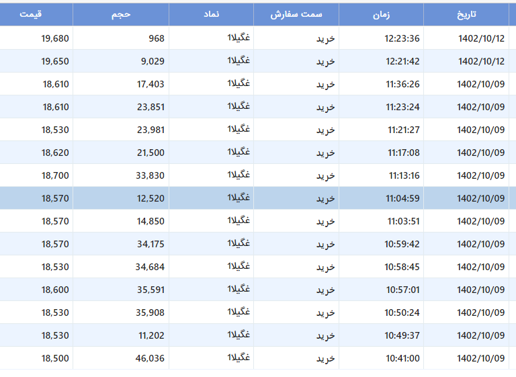Click the سمت سفارش column header
516x377 pixels.
coord(296,15)
